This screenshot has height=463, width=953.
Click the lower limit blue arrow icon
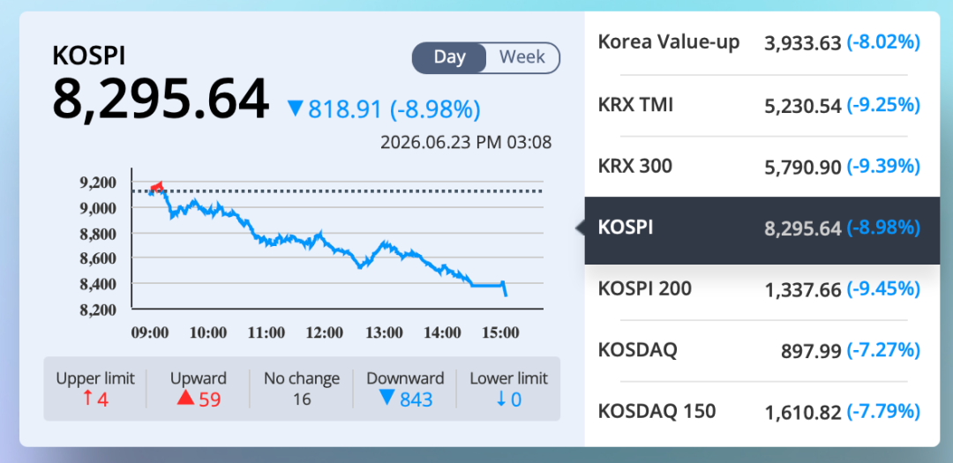[501, 399]
